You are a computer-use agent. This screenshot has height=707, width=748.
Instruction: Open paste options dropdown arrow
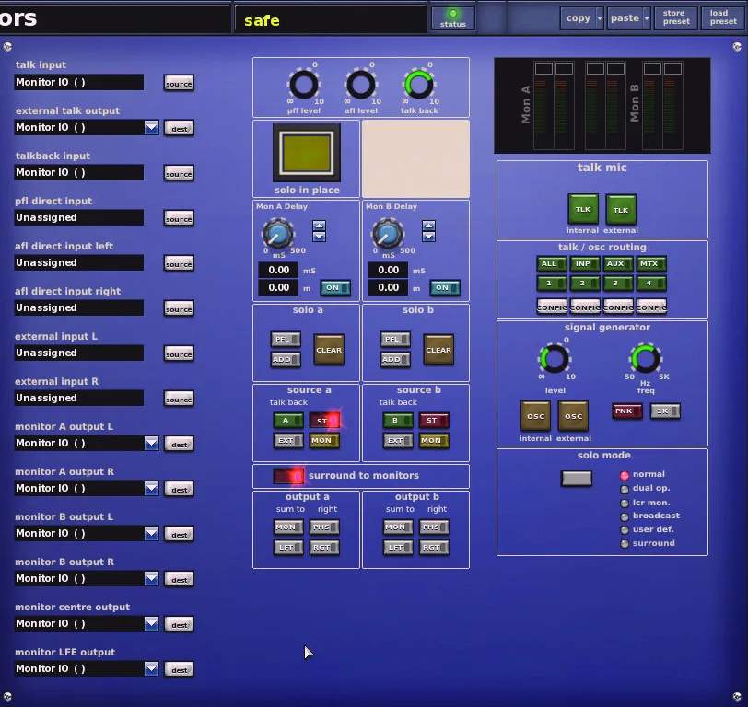(x=647, y=18)
